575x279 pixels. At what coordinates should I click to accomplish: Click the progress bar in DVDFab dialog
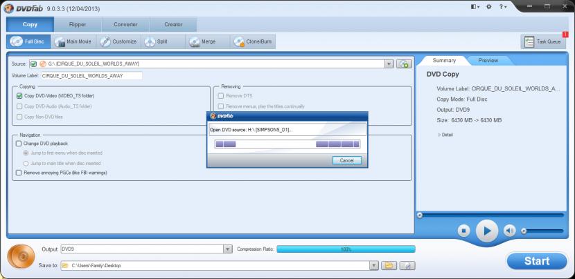287,144
